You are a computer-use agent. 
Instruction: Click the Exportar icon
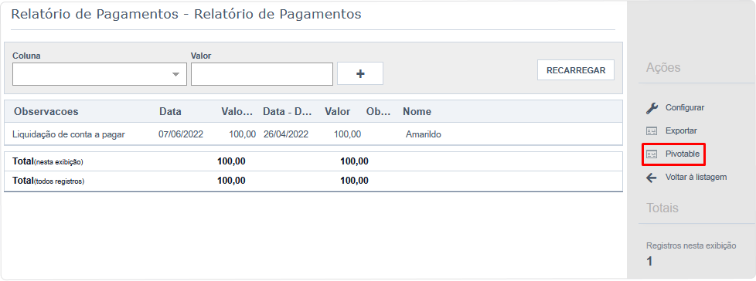652,131
